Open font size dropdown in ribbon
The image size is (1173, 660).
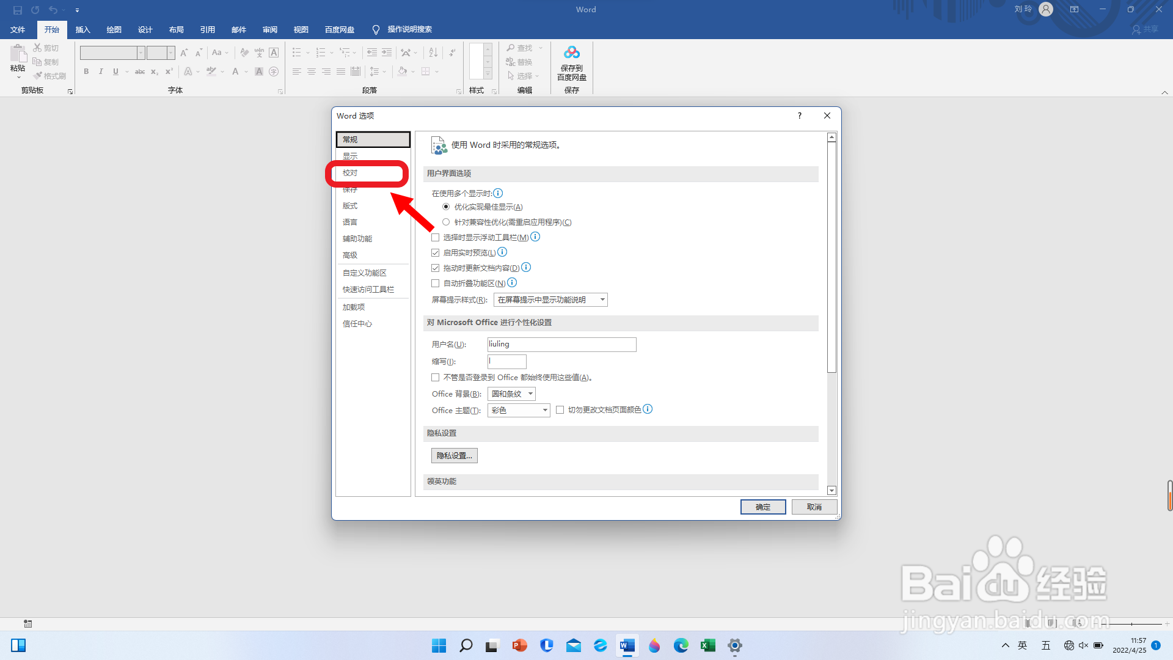pyautogui.click(x=171, y=53)
